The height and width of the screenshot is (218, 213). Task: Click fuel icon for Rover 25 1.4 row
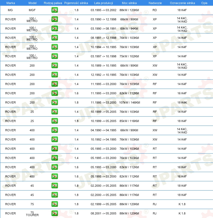point(54,112)
